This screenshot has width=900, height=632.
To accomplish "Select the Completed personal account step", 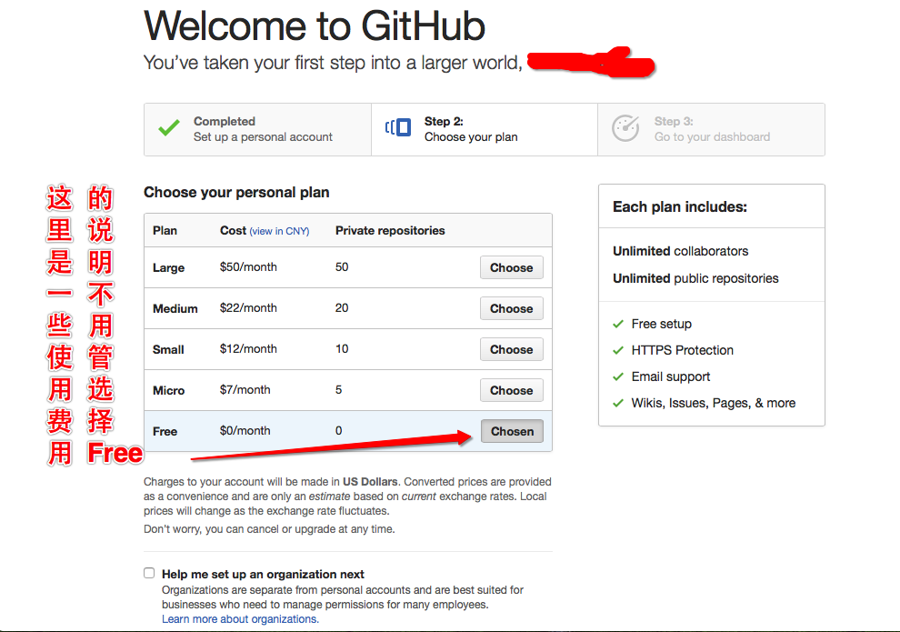I will coord(257,129).
